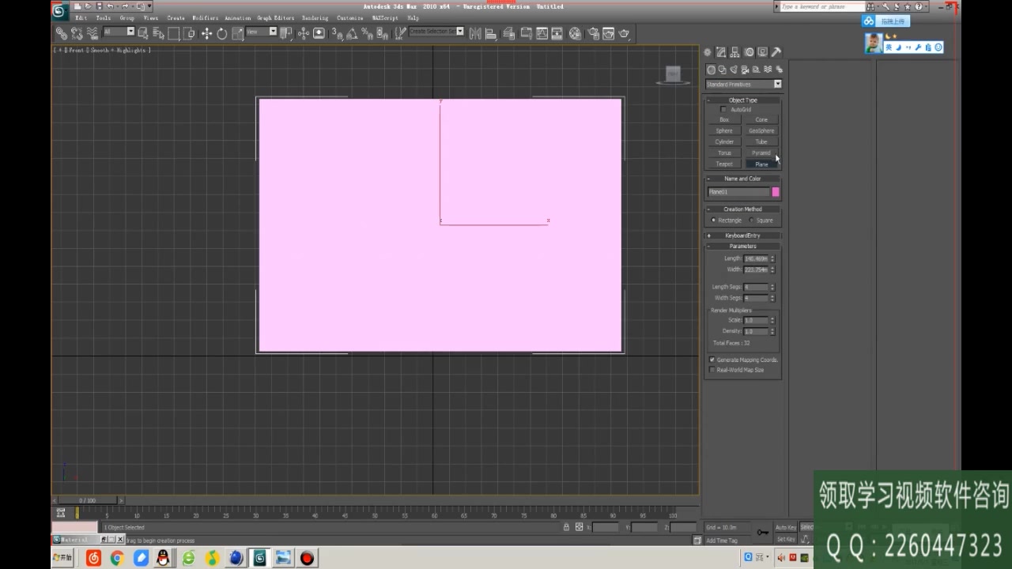
Task: Activate the Select Object tool
Action: [x=143, y=33]
